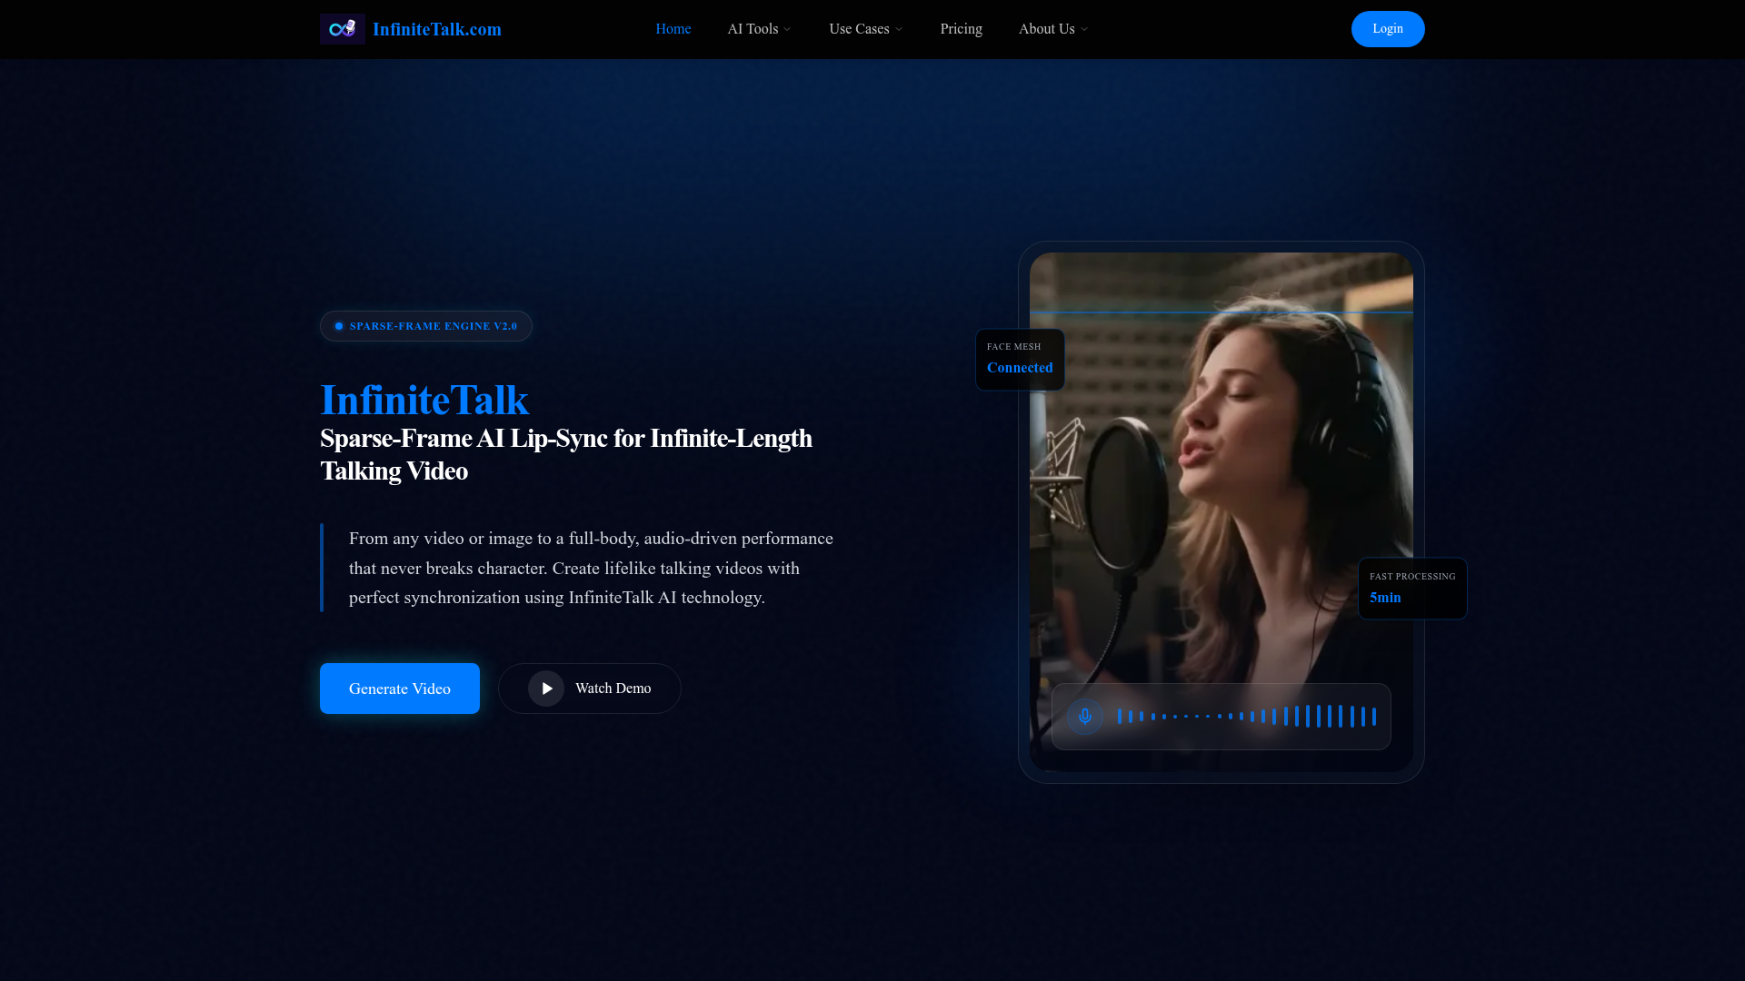The height and width of the screenshot is (981, 1745).
Task: Click the SPARSE-FRAME ENGINE V2.0 badge
Action: [425, 325]
